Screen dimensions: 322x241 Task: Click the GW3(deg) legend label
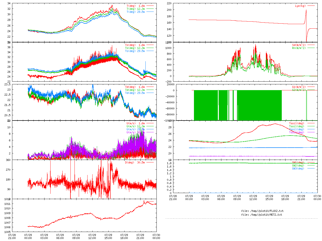click(298, 168)
